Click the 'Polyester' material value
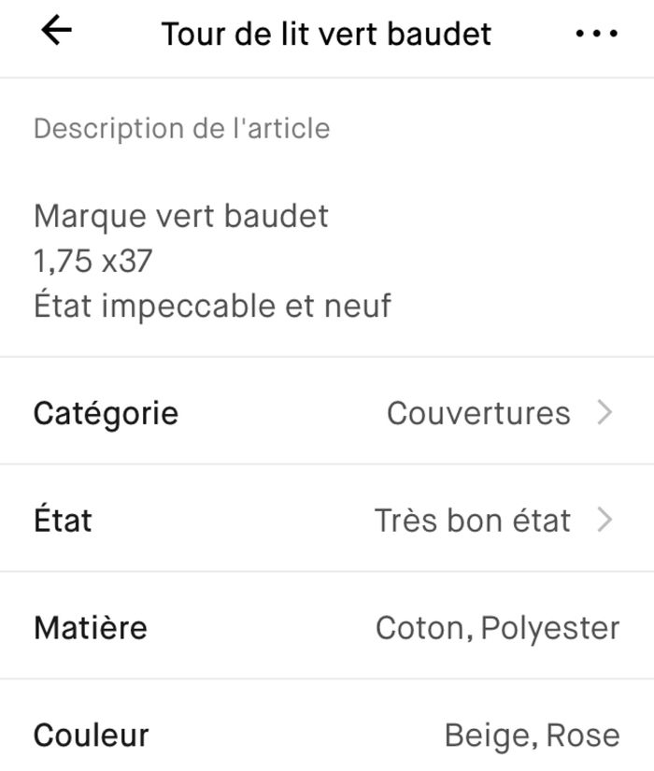This screenshot has width=654, height=771. pyautogui.click(x=550, y=627)
